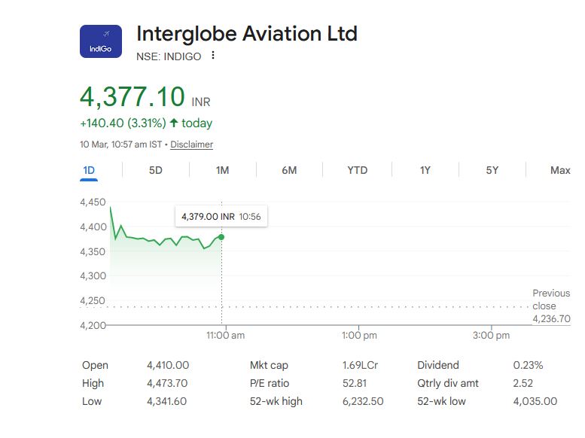Open the Disclaimer link

[191, 144]
